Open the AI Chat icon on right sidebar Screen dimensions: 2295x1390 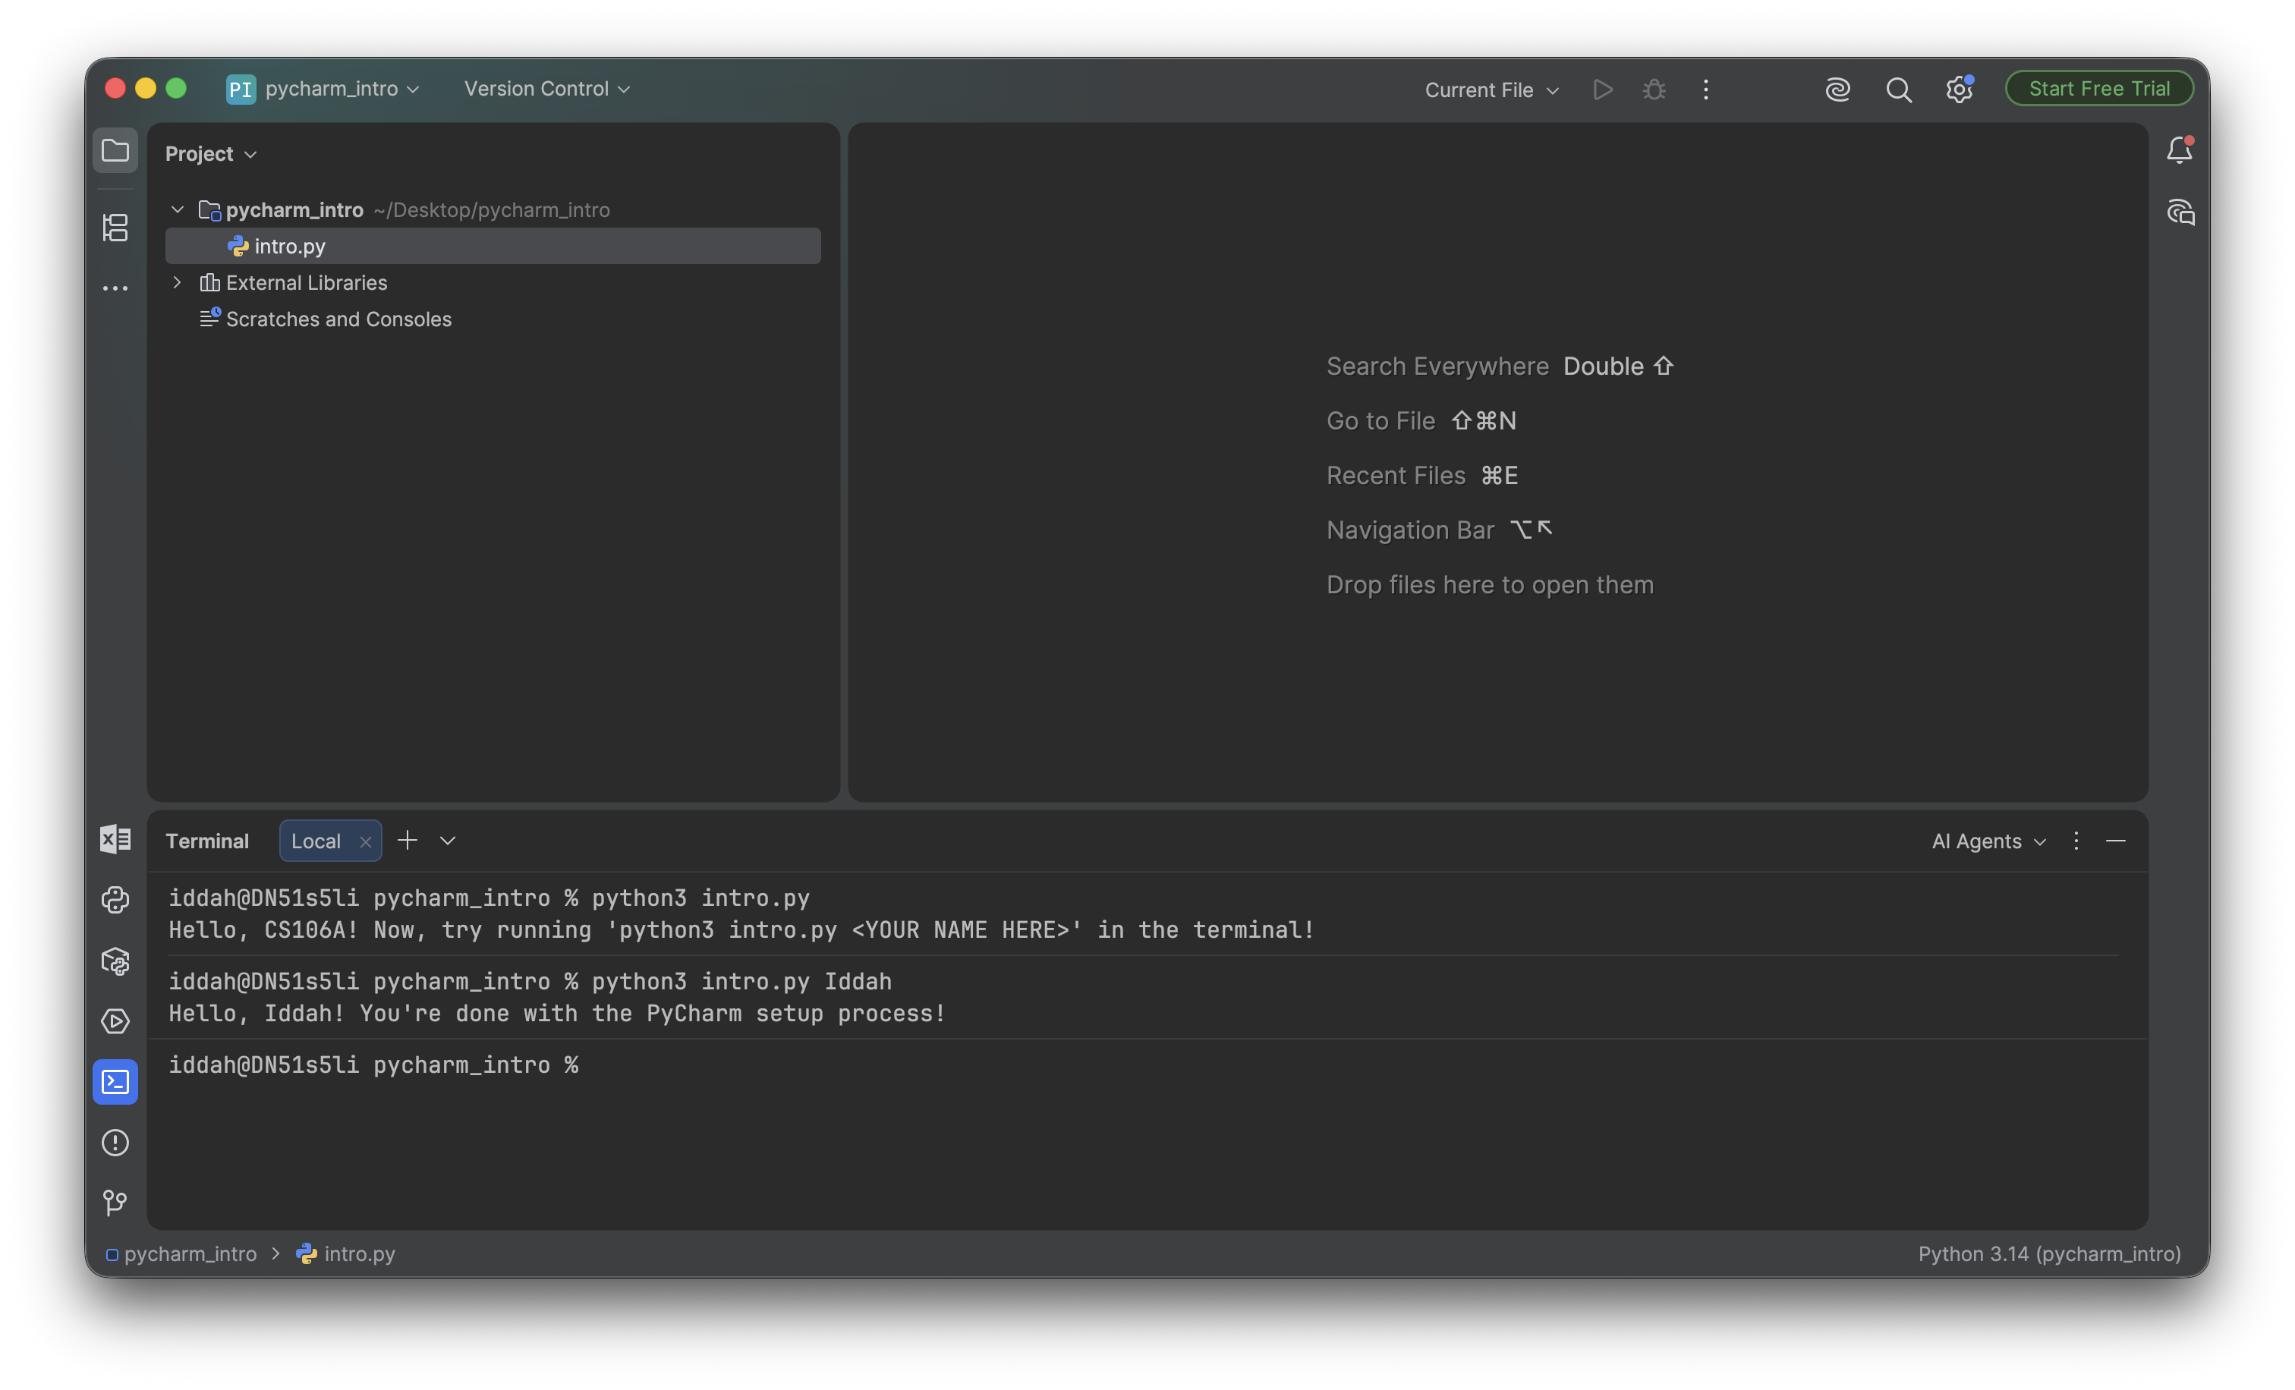click(2180, 213)
